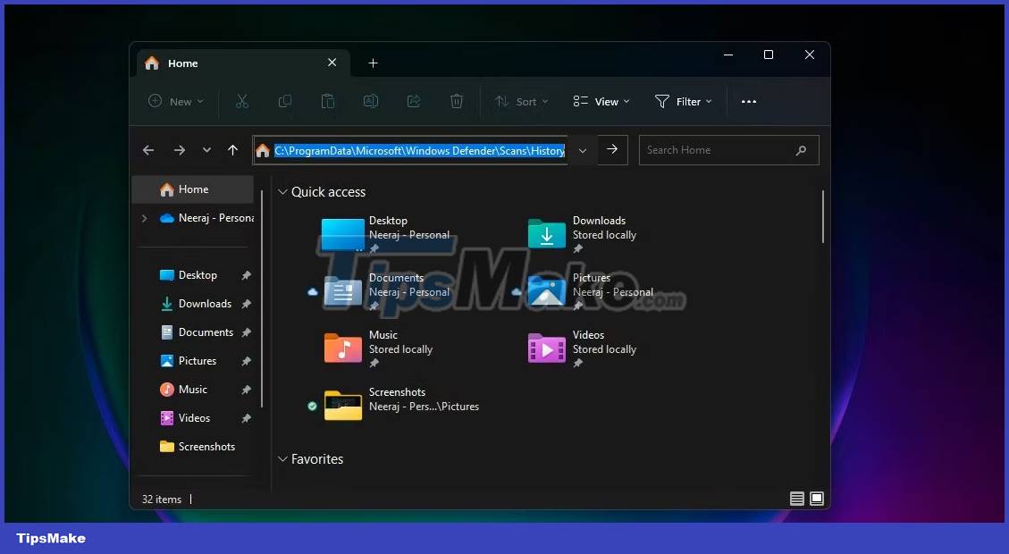
Task: Open the View dropdown
Action: point(601,101)
